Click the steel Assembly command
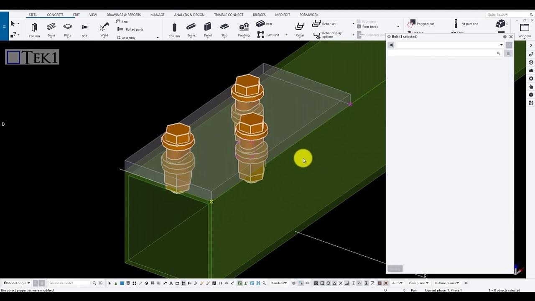This screenshot has width=535, height=301. click(126, 38)
